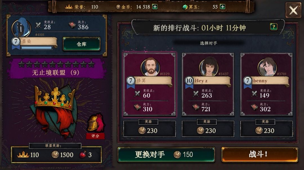Image resolution: width=304 pixels, height=170 pixels.
Task: Select opponent 修冥 card
Action: point(149,84)
